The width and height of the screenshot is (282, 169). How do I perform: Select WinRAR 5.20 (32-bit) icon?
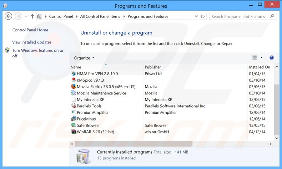click(74, 132)
